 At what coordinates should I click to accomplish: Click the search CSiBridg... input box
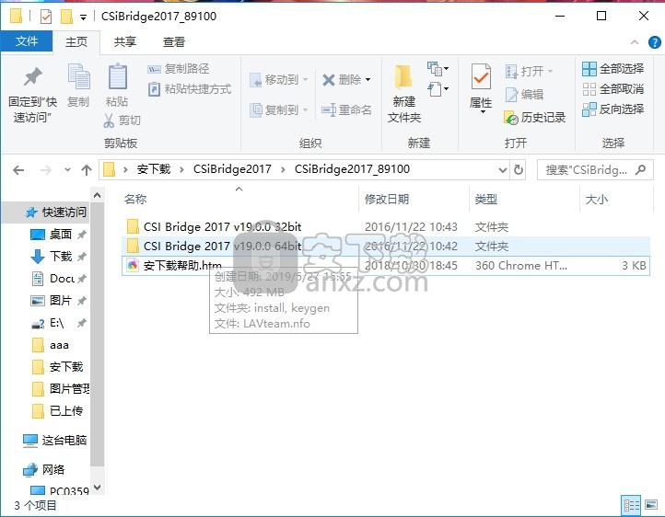[x=595, y=170]
